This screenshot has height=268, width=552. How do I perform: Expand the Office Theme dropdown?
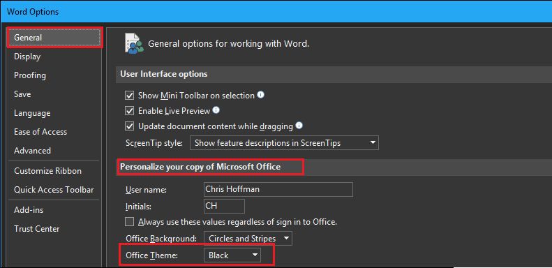tap(232, 255)
